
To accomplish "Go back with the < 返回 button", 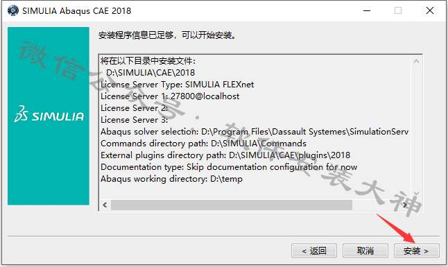I will point(314,251).
